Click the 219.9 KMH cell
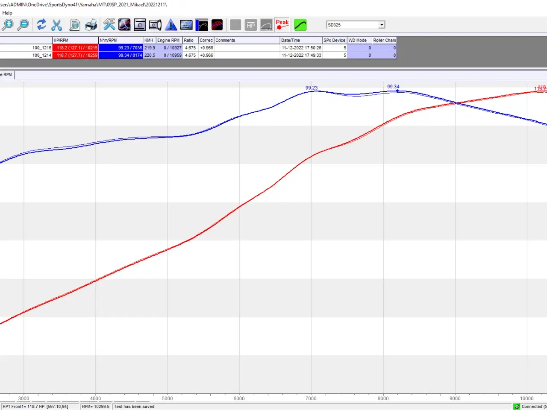Viewport: 547px width, 410px height. pos(150,48)
